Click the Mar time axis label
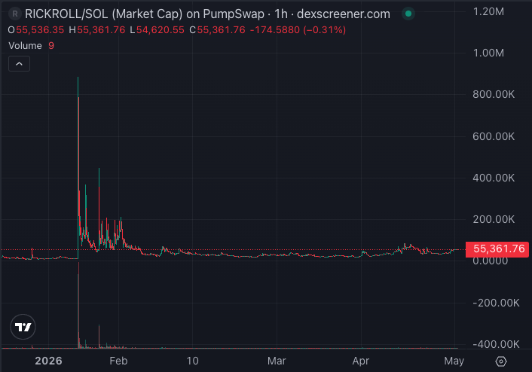This screenshot has width=532, height=372. [x=277, y=361]
